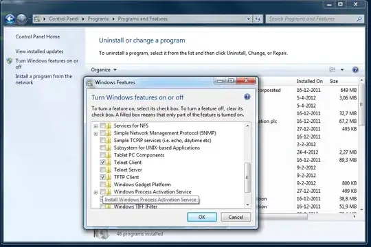Click the Search Programs and Features field

pos(312,19)
